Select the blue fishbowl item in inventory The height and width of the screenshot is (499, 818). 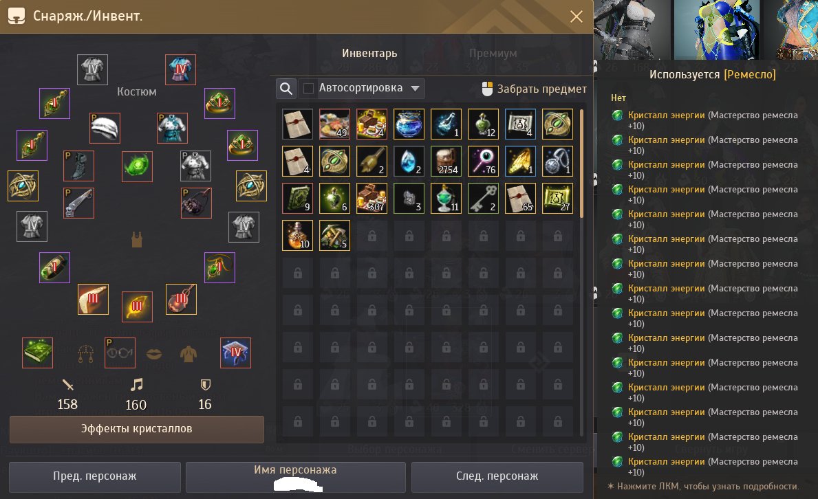(409, 124)
